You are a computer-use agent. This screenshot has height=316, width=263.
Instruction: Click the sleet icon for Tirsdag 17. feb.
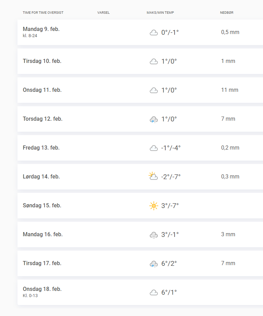tap(154, 264)
